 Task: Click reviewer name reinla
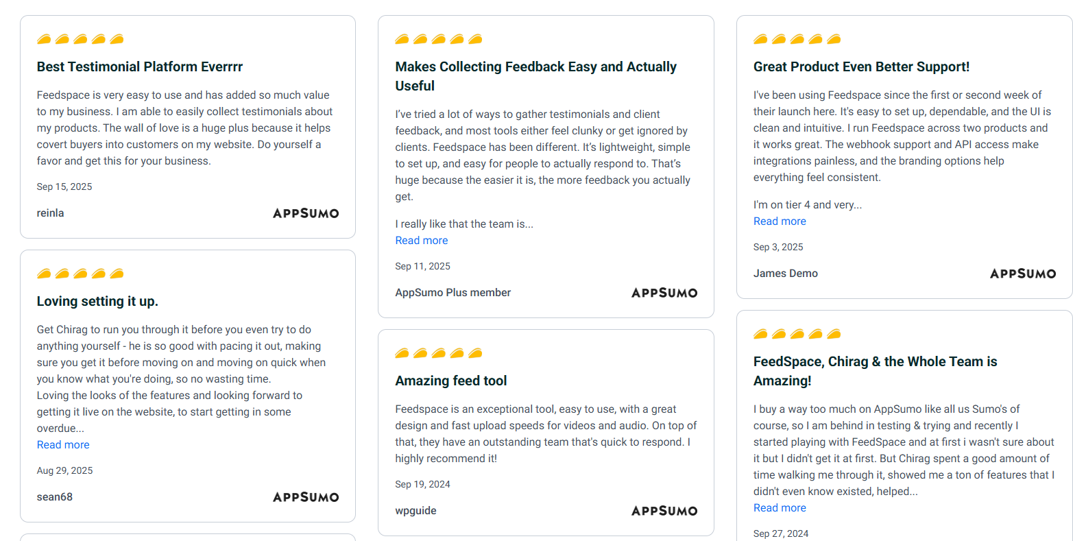point(51,213)
